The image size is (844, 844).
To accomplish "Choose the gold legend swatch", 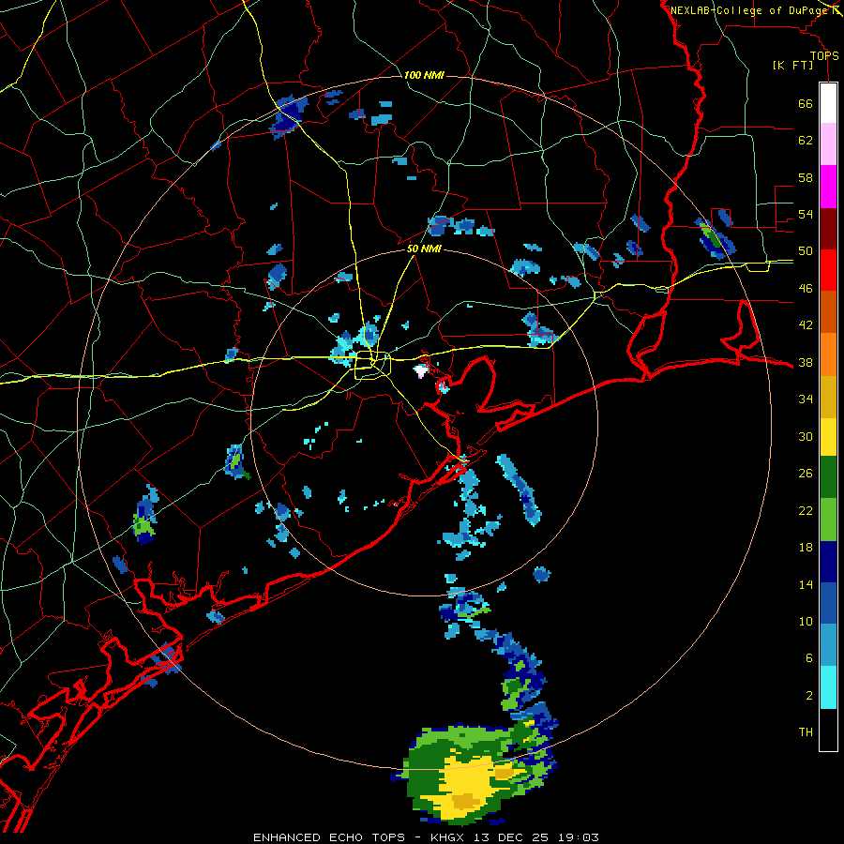I will point(828,397).
